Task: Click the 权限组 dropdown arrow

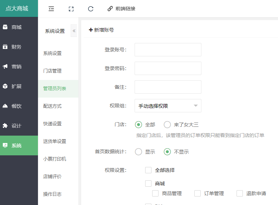Action: [195, 106]
